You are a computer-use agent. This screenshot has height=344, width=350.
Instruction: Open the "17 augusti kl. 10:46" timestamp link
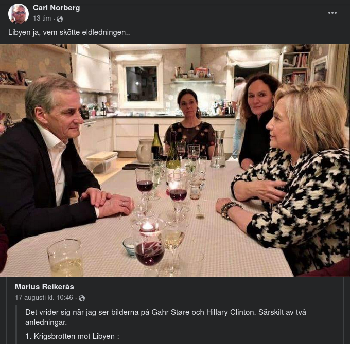(45, 298)
